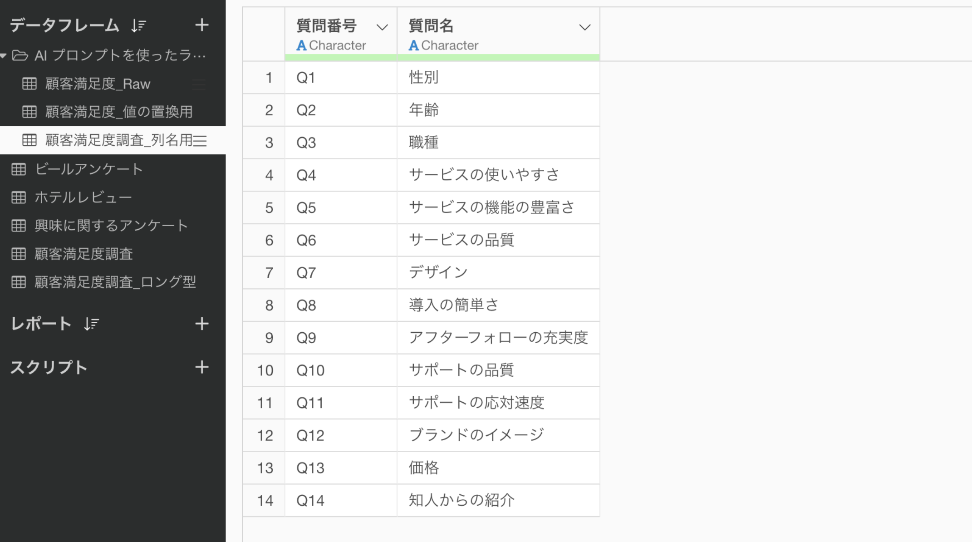Collapse the AI プロンプト folder triangle
This screenshot has width=972, height=542.
click(3, 56)
